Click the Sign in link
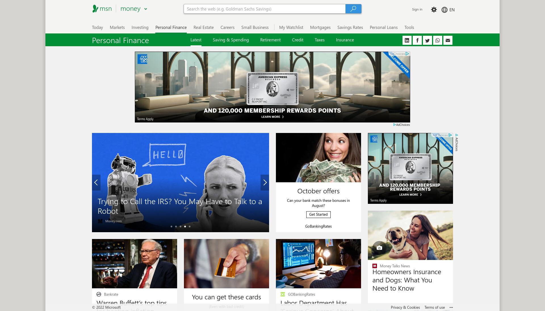This screenshot has width=545, height=311. pos(417,9)
